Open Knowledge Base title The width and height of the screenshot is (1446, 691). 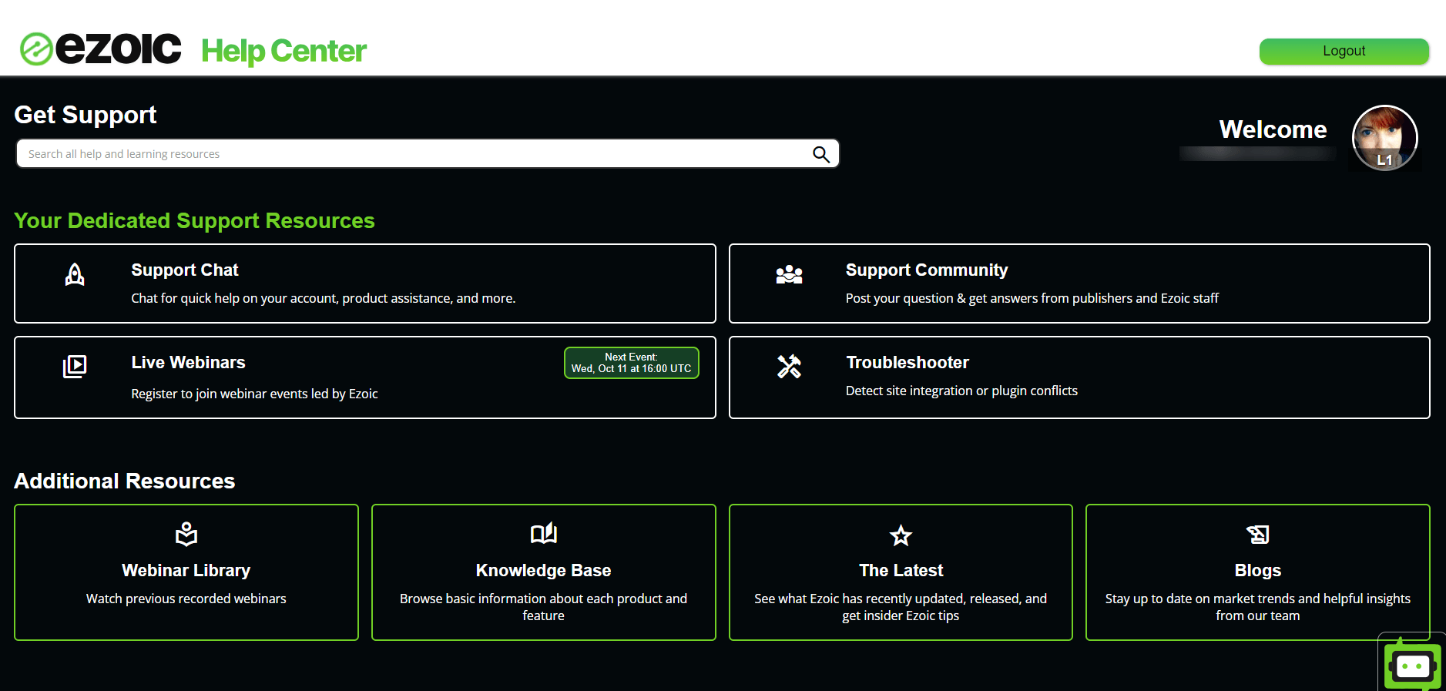(x=544, y=571)
